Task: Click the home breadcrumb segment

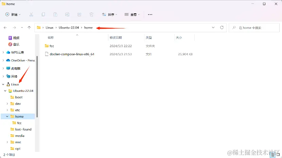Action: (88, 28)
